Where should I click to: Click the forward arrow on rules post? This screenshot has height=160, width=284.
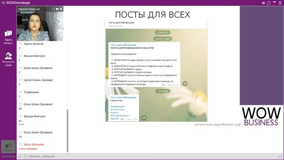(185, 84)
